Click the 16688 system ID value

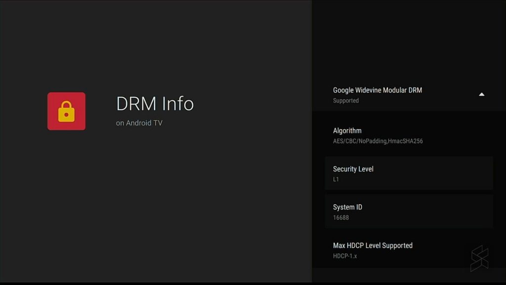[x=341, y=218]
